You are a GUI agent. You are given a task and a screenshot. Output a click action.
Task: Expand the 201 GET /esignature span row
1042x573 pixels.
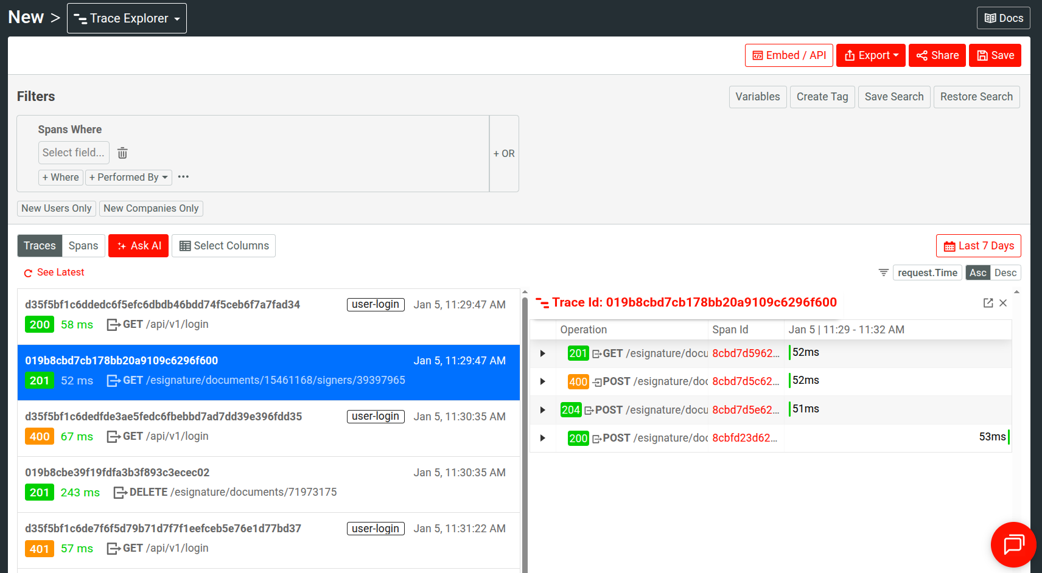pos(543,353)
